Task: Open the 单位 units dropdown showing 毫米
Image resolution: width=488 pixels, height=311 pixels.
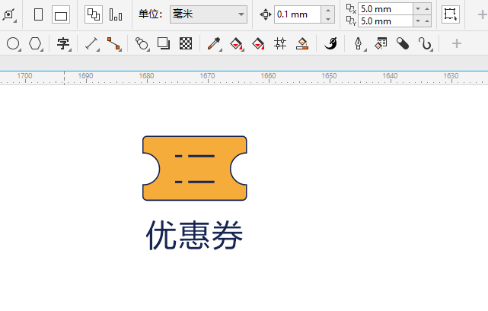Action: [209, 14]
